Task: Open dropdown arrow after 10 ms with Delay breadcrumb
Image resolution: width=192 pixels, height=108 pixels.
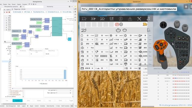Action: [x=73, y=12]
